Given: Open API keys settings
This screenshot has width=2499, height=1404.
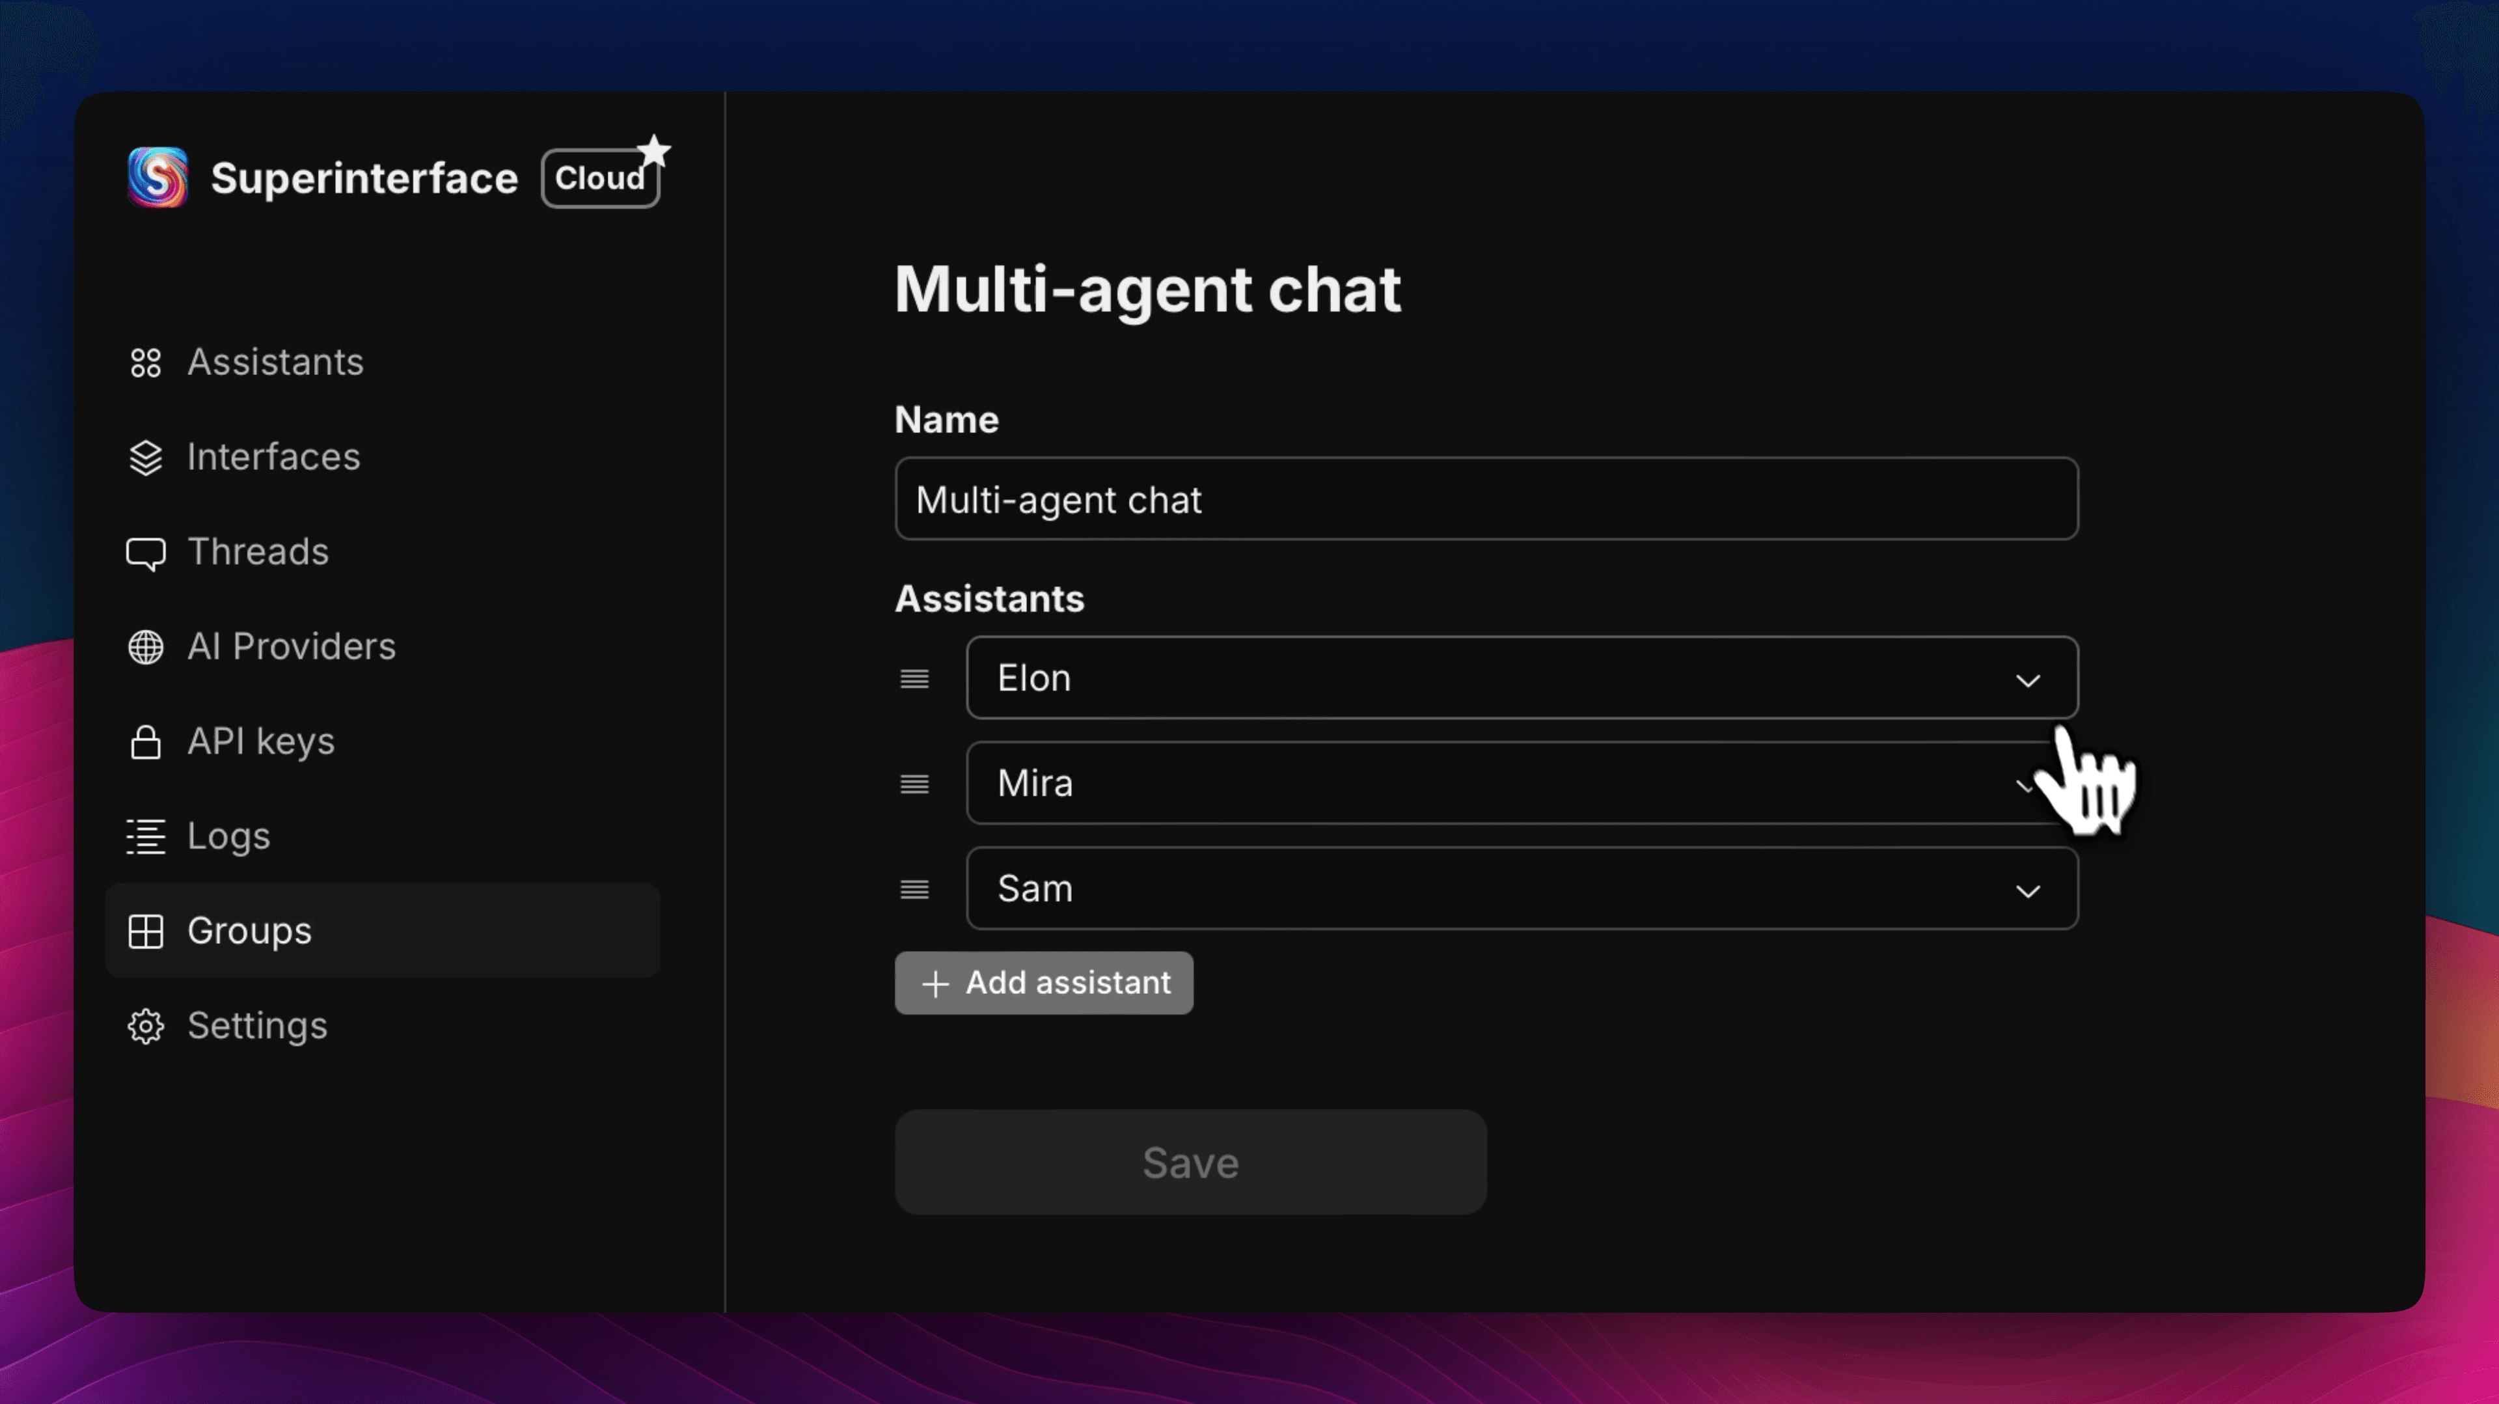Looking at the screenshot, I should (x=259, y=741).
